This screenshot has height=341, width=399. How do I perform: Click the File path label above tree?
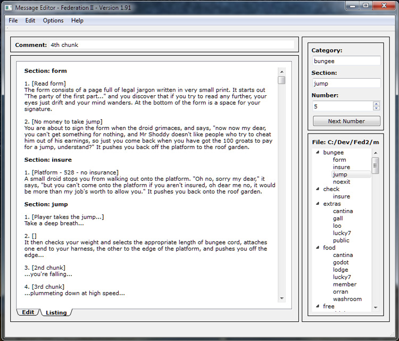346,142
